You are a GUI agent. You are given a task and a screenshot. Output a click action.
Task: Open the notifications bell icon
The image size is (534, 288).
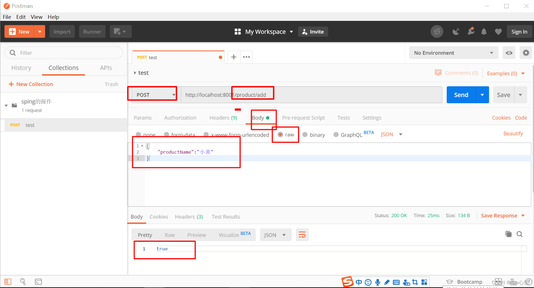(x=484, y=31)
